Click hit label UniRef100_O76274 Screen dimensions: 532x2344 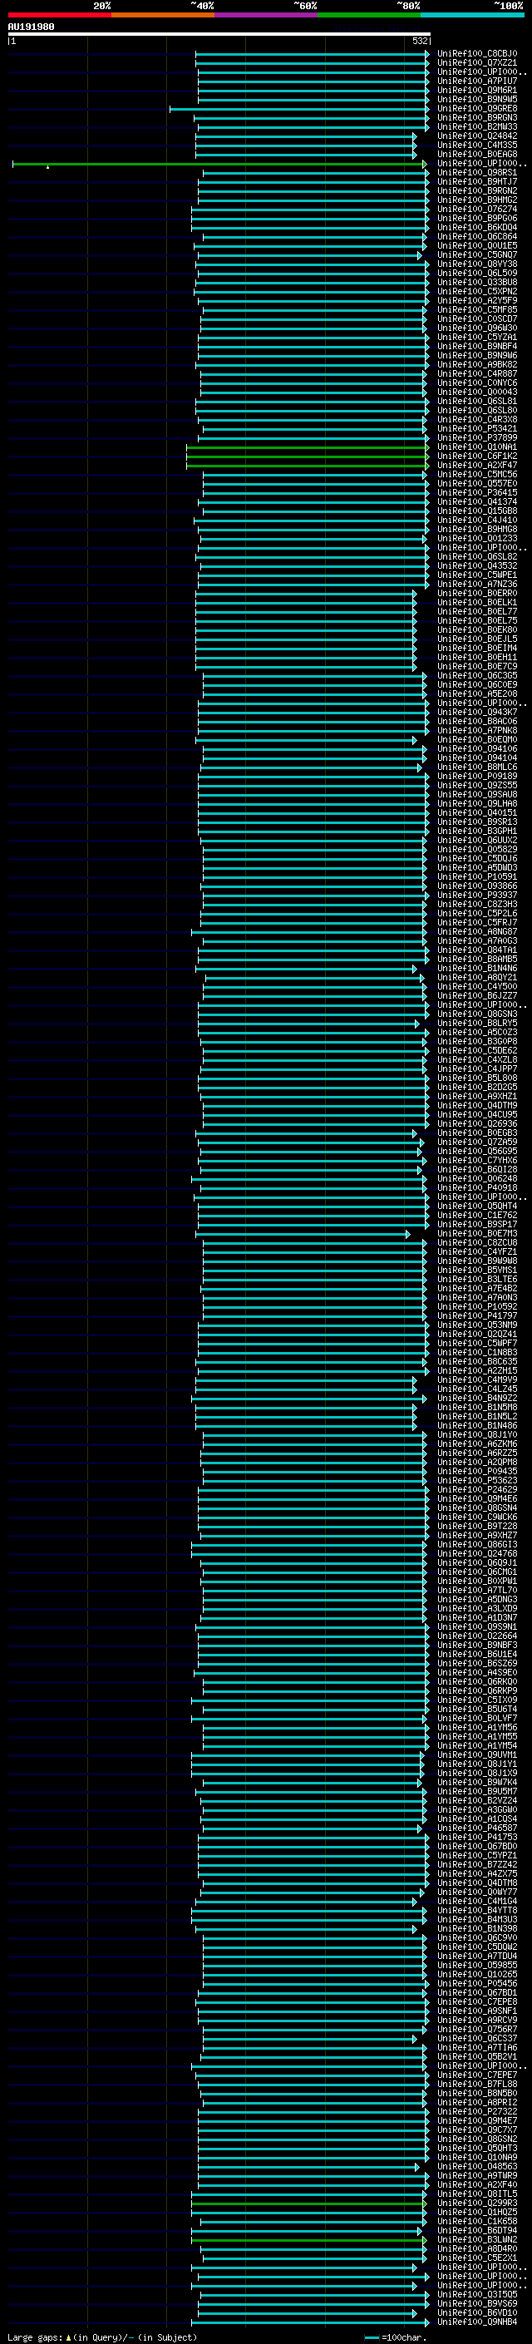point(476,210)
